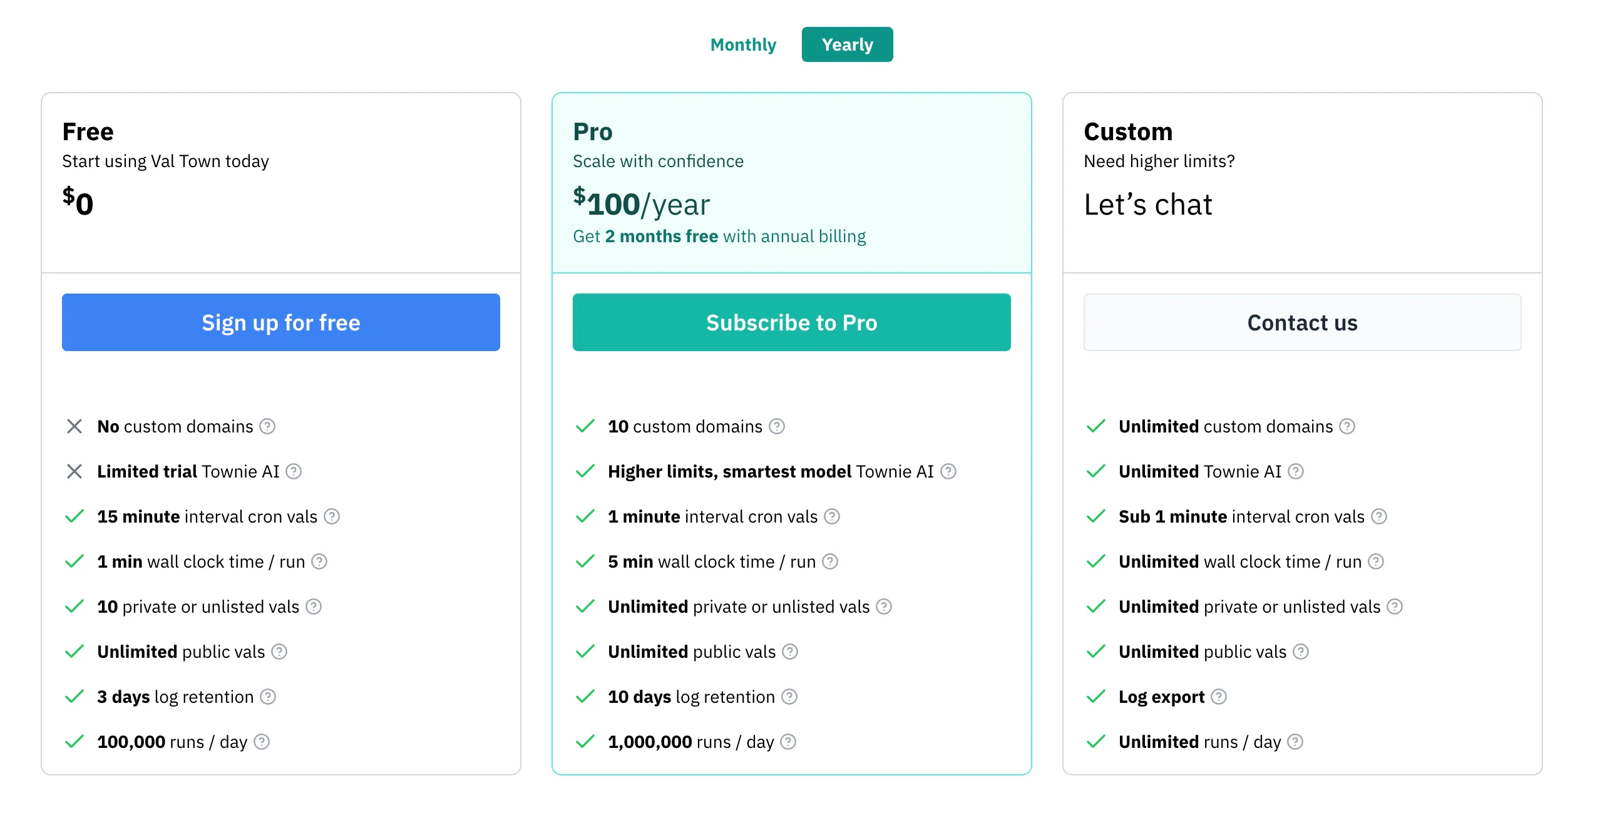This screenshot has width=1600, height=813.
Task: Click the $100/year price text
Action: pos(641,203)
